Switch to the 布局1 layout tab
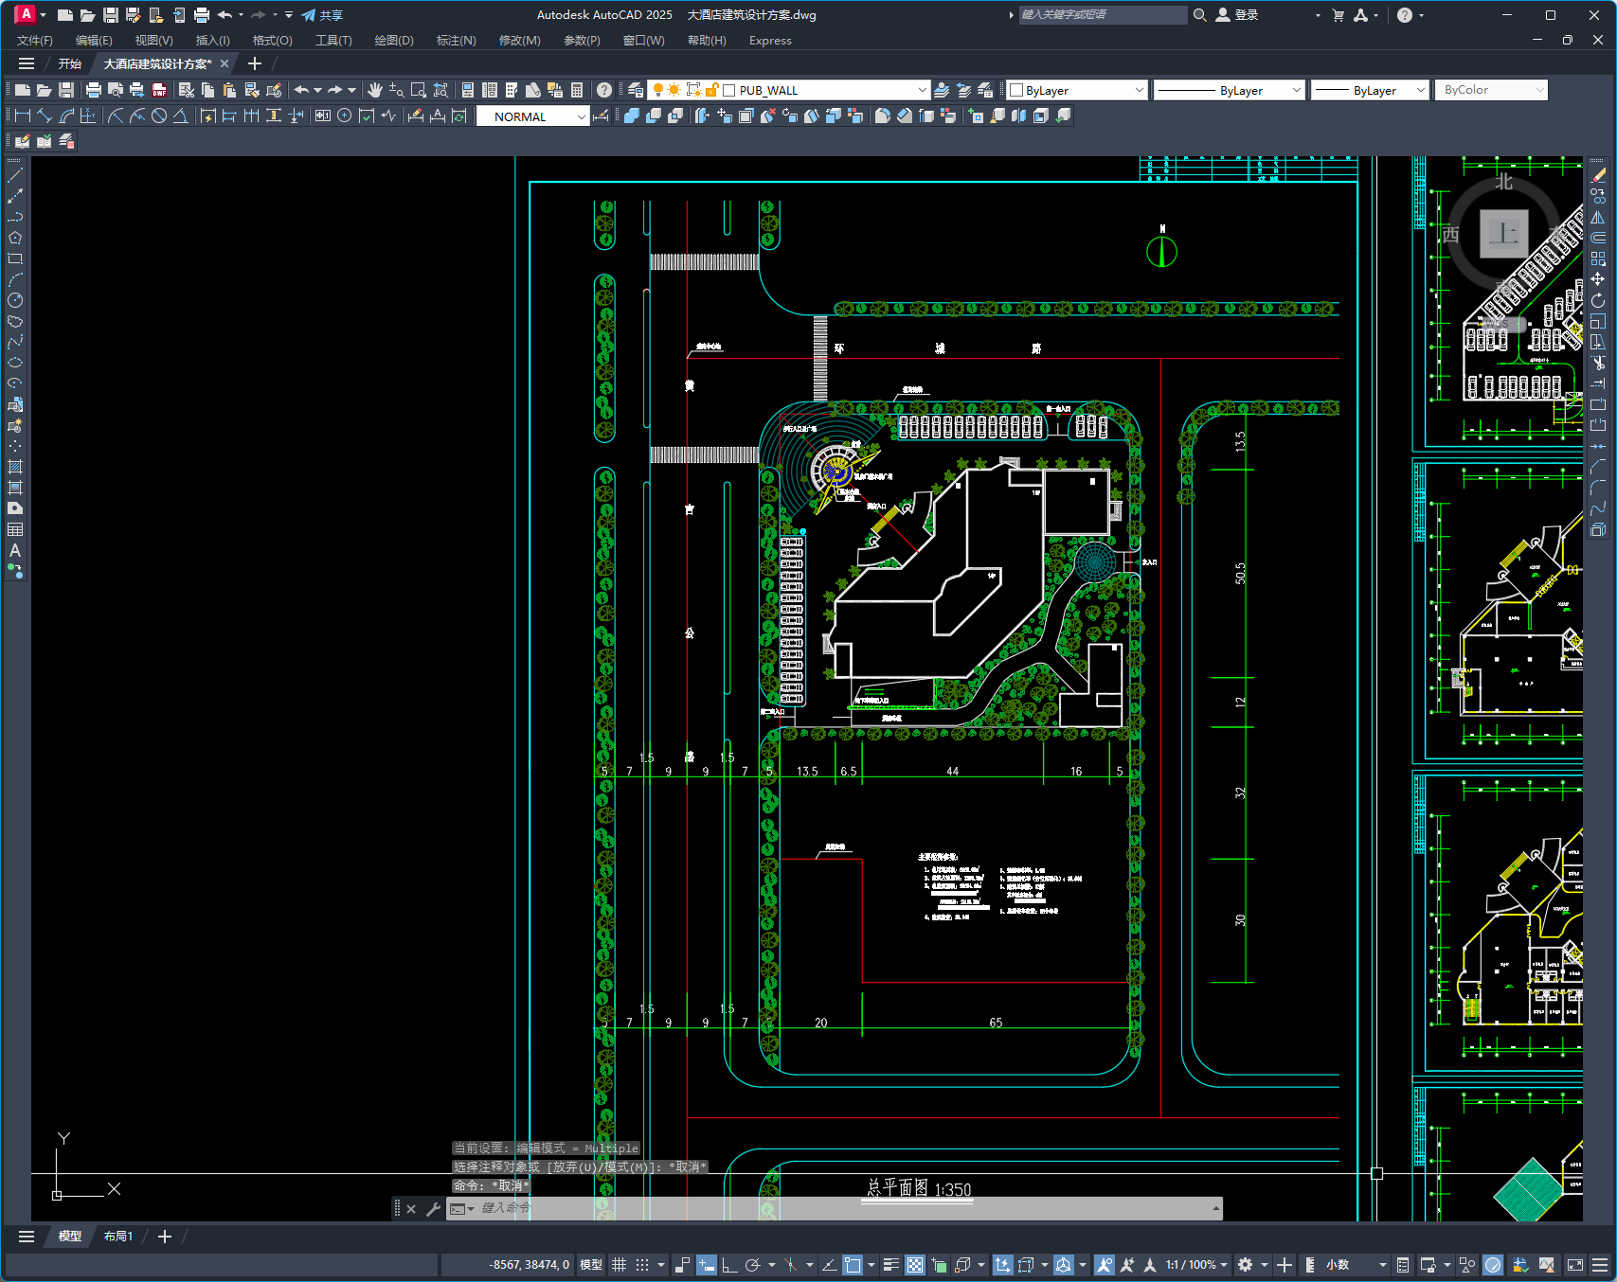 coord(118,1236)
